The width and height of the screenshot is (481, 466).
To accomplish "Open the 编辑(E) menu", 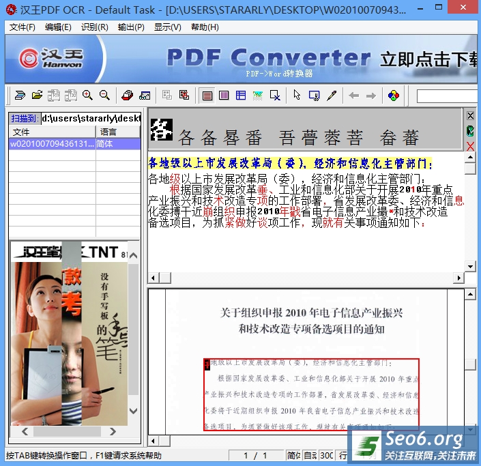I will tap(58, 27).
